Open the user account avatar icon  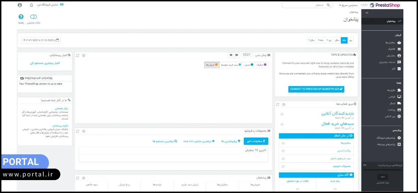[x=20, y=5]
